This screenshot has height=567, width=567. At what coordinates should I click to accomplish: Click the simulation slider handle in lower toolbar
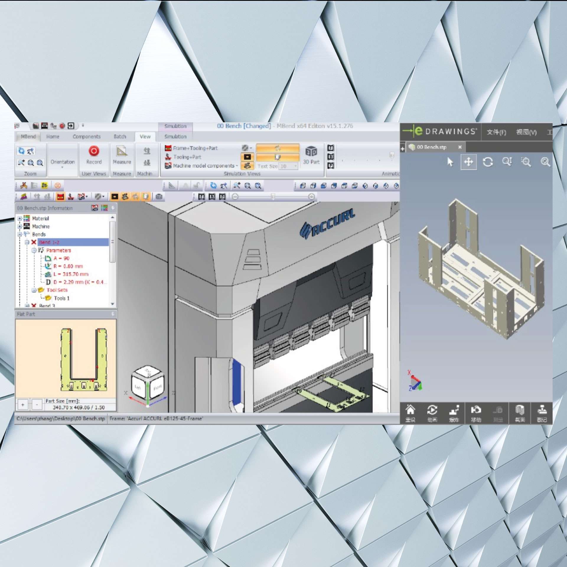(273, 197)
